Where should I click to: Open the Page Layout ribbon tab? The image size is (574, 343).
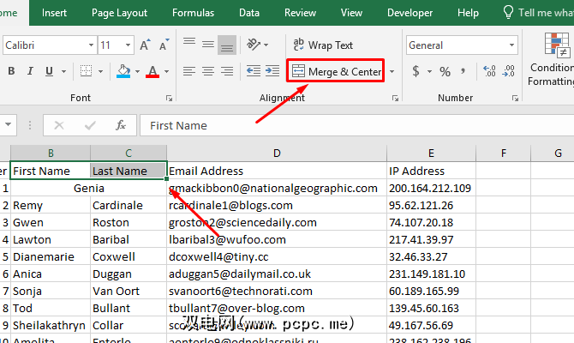[x=119, y=13]
